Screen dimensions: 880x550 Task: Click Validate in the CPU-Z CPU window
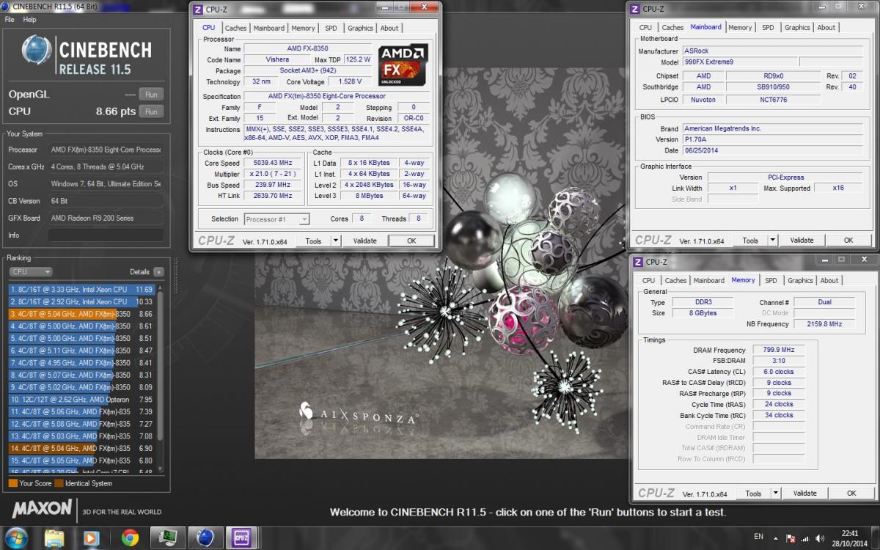[x=364, y=241]
